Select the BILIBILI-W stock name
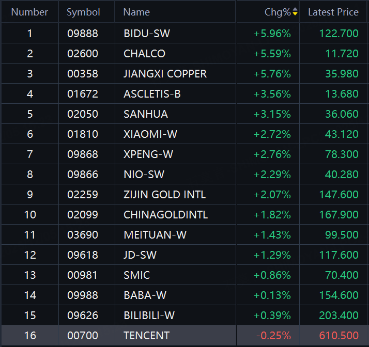Image resolution: width=369 pixels, height=347 pixels. 149,316
